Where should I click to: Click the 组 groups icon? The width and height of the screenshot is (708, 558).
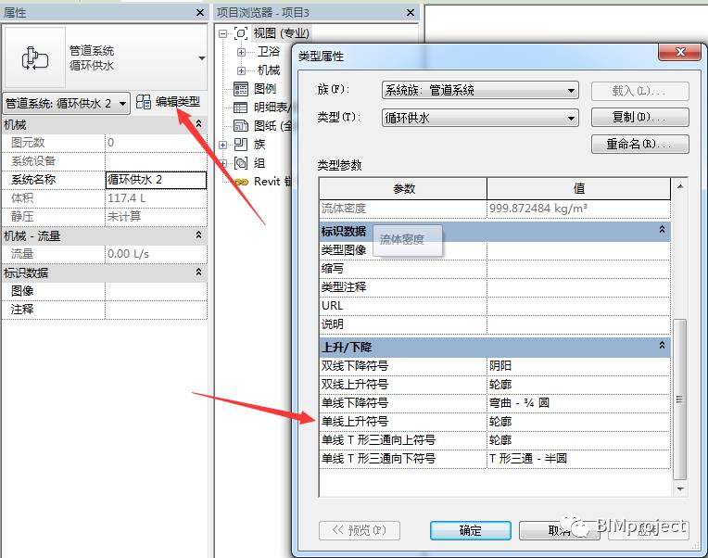pos(241,163)
